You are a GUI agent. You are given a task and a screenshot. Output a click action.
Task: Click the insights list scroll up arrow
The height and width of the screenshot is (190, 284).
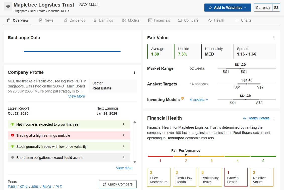click(x=135, y=122)
